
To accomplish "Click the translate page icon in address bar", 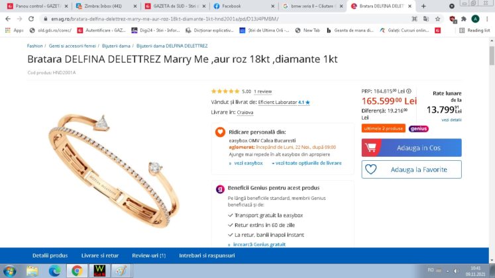I will 426,19.
